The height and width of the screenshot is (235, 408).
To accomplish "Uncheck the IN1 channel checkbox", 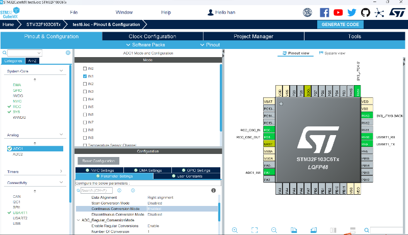I will 85,76.
